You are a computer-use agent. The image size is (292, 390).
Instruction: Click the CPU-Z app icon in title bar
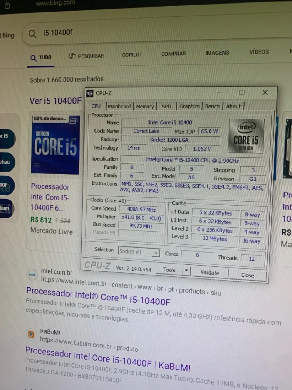[x=90, y=93]
